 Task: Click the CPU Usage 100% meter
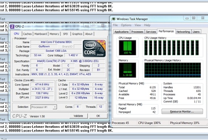click(127, 48)
